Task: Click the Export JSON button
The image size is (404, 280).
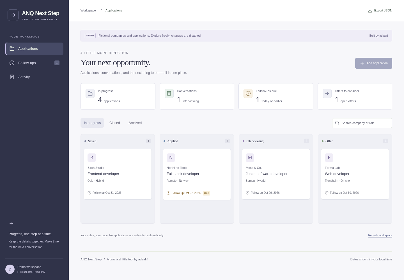Action: [380, 11]
